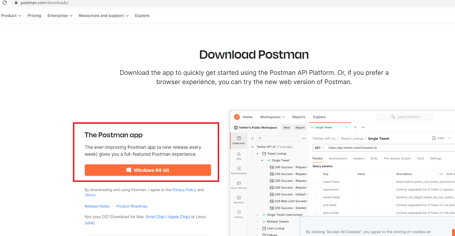Open the Release Notes link

[97, 206]
